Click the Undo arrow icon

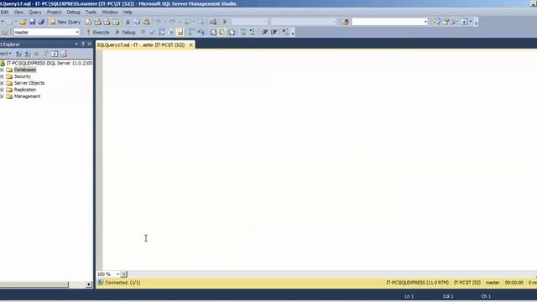point(159,22)
